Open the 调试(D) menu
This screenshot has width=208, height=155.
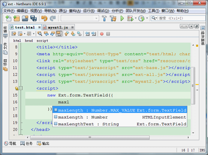(103, 11)
